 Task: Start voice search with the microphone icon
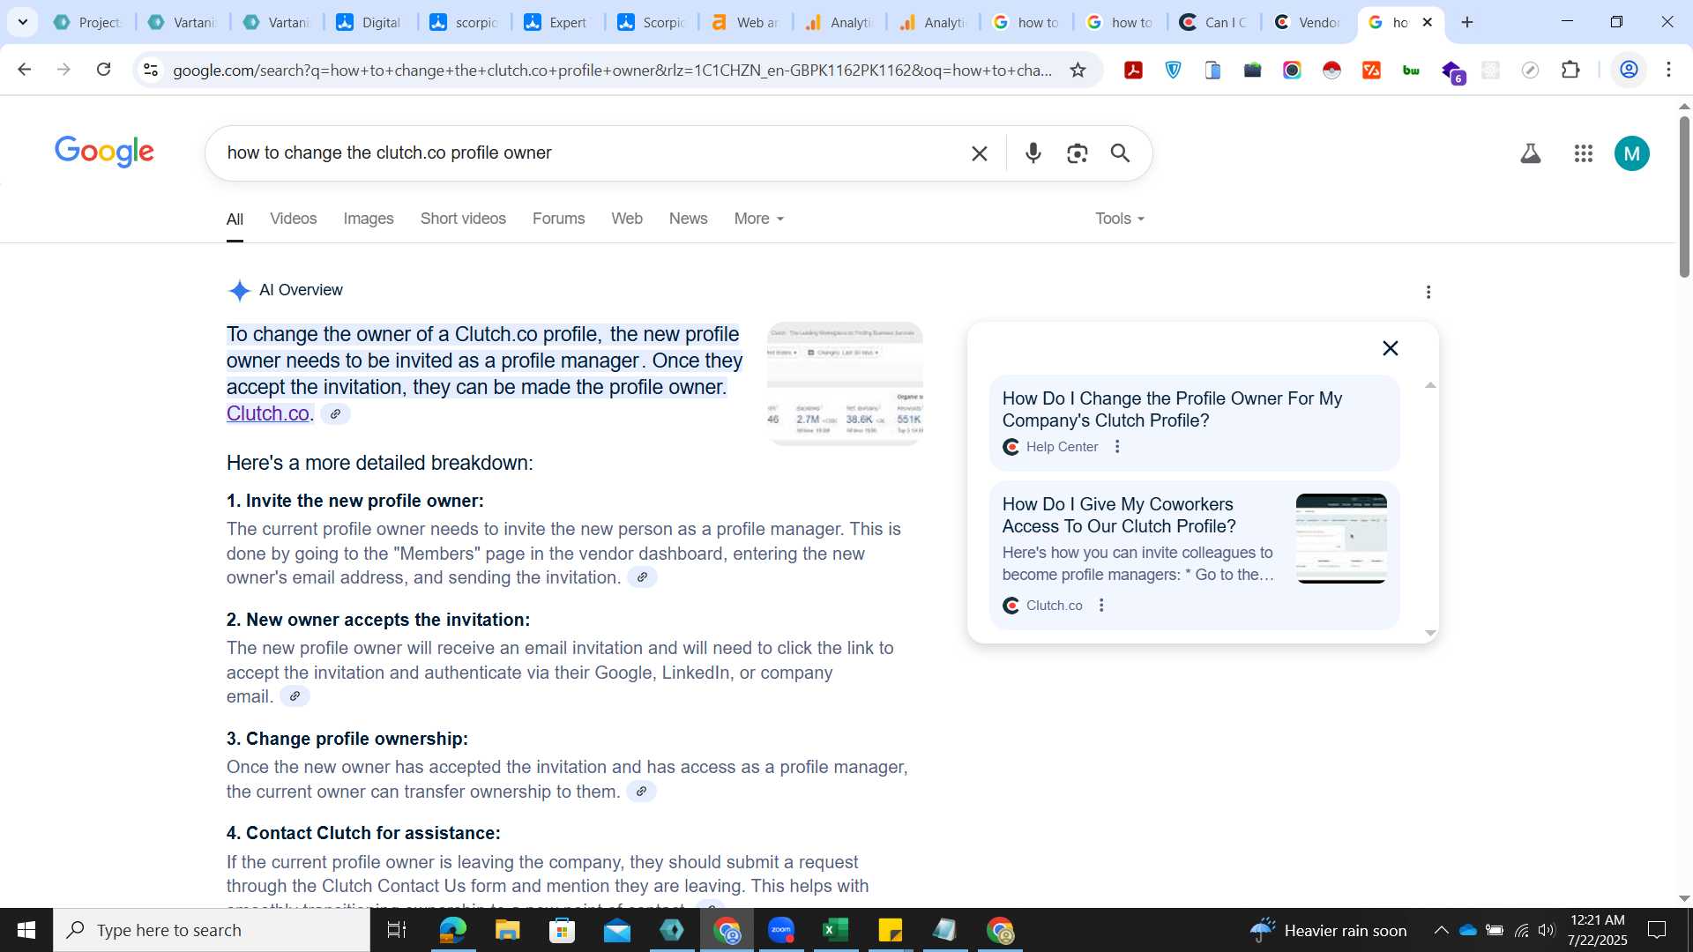(1033, 153)
